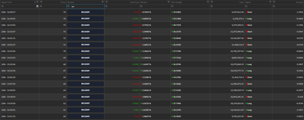Click BELUSDT button in row count 64
This screenshot has height=120, width=304.
(86, 90)
